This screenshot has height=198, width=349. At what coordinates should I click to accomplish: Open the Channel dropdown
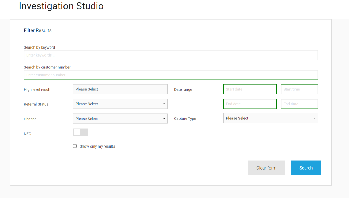point(120,119)
